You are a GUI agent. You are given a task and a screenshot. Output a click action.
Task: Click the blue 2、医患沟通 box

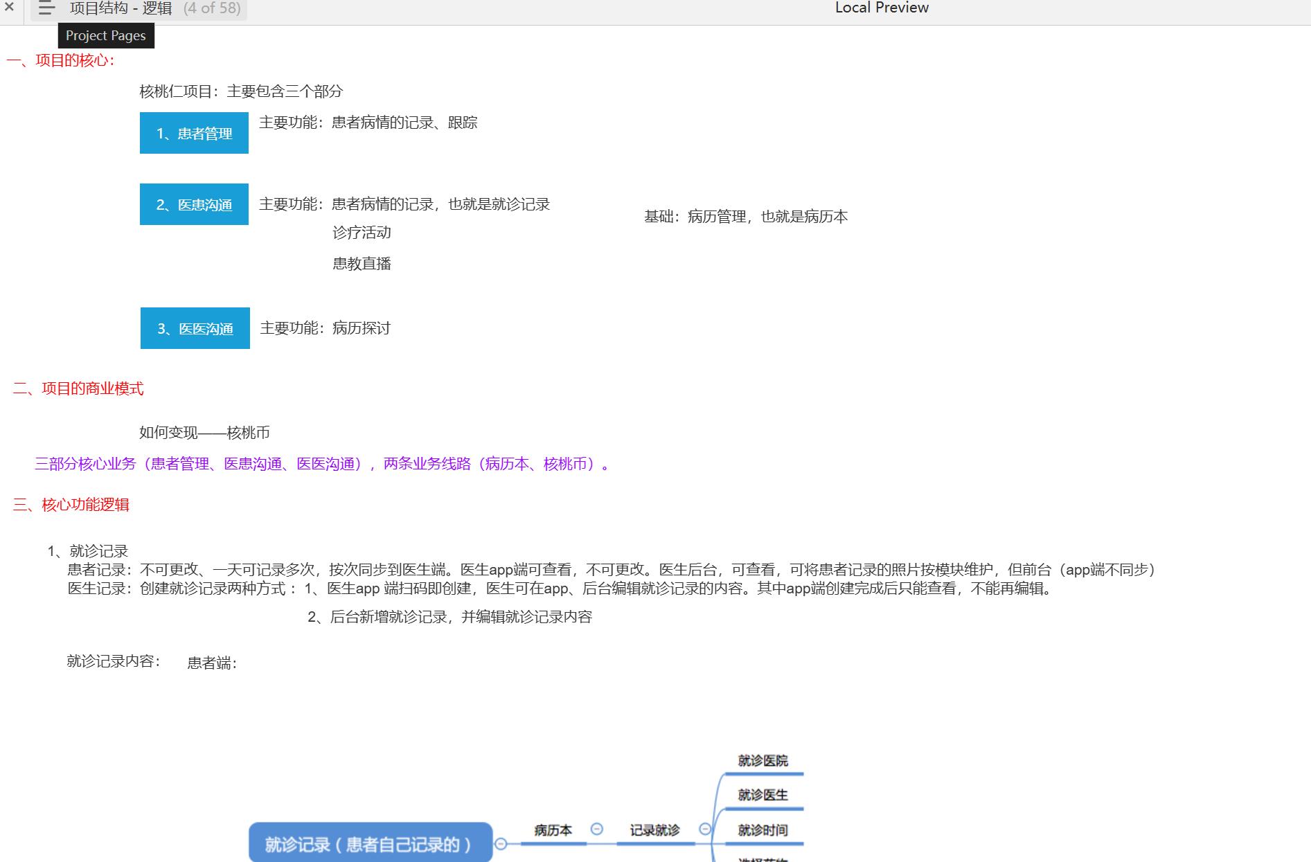(x=194, y=204)
